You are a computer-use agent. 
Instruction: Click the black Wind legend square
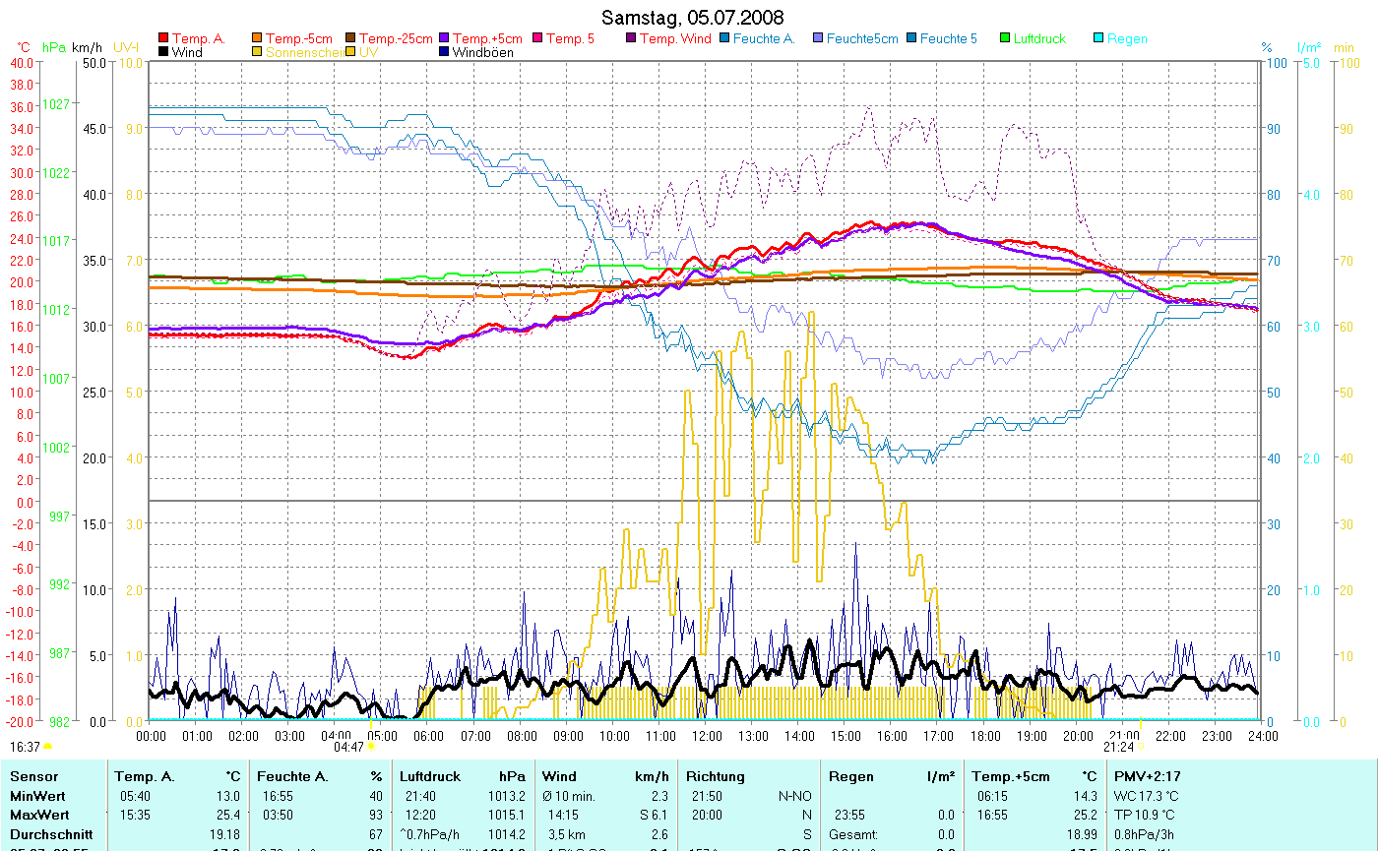(x=163, y=53)
